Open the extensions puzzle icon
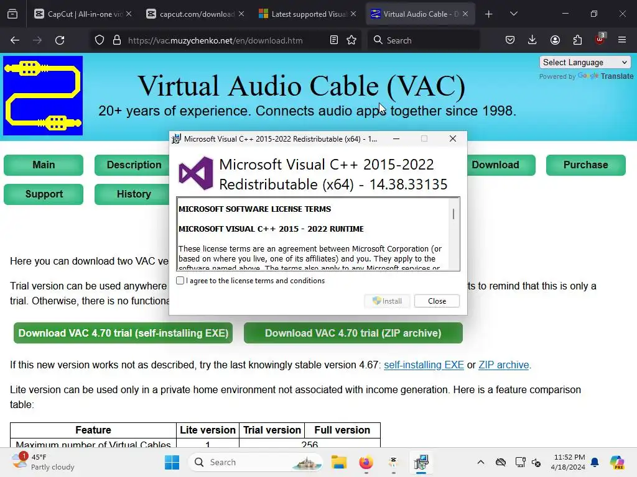The image size is (637, 477). pos(577,40)
